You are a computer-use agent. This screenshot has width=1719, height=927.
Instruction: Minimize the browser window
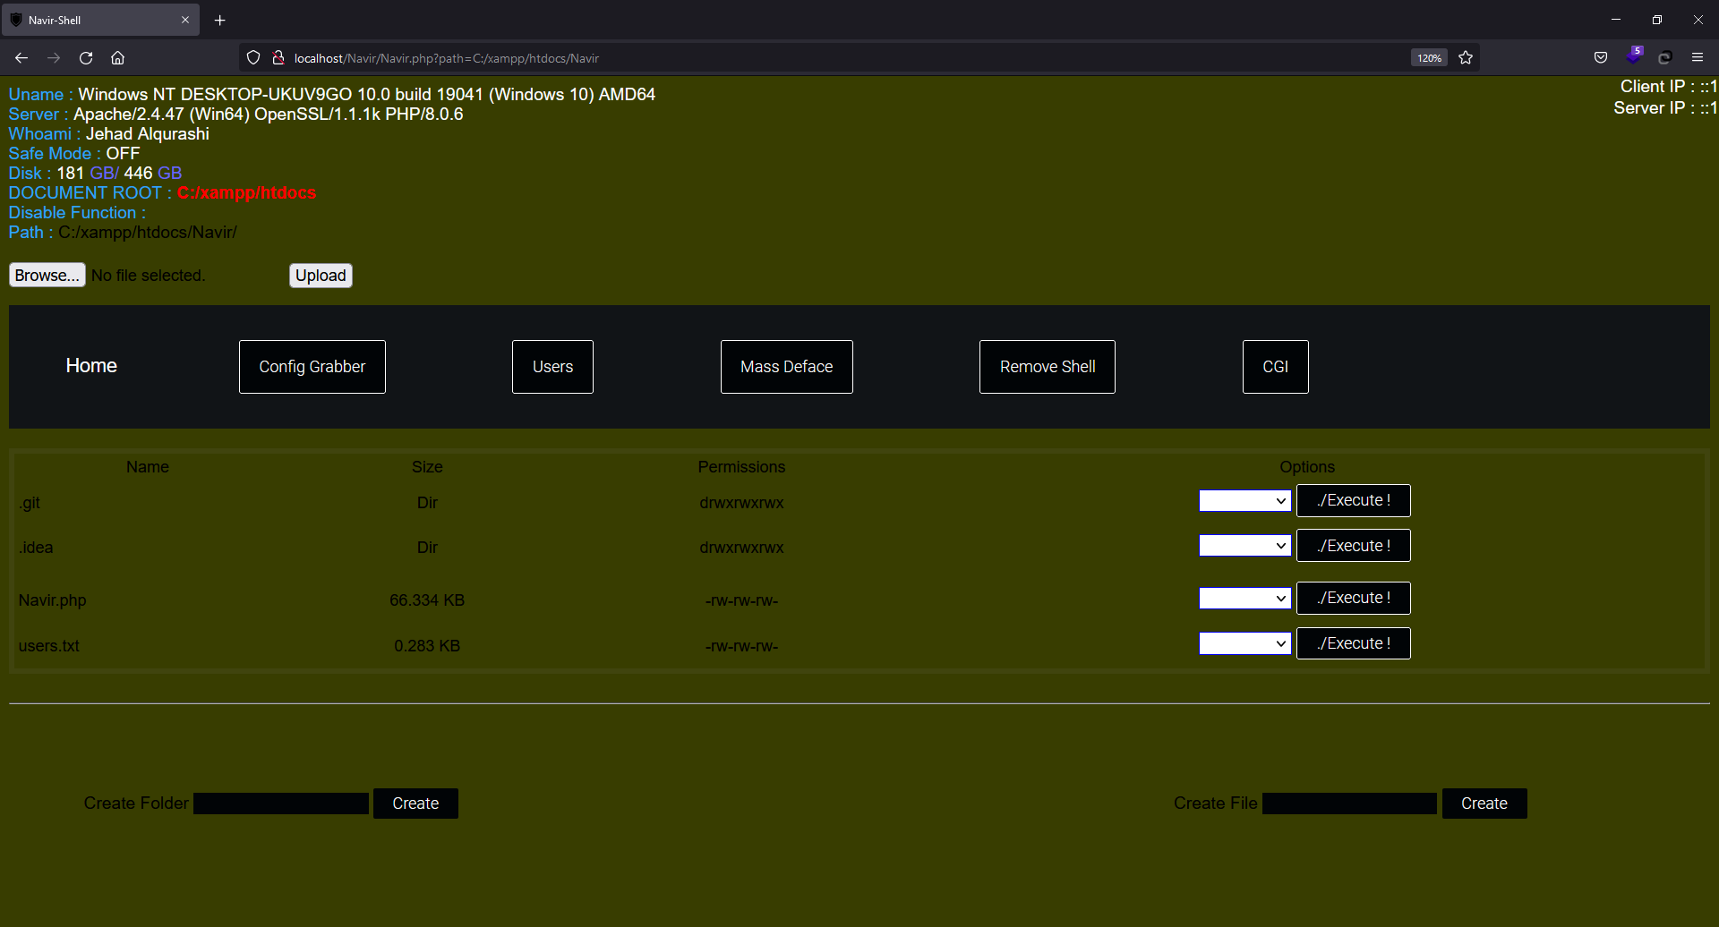point(1616,20)
